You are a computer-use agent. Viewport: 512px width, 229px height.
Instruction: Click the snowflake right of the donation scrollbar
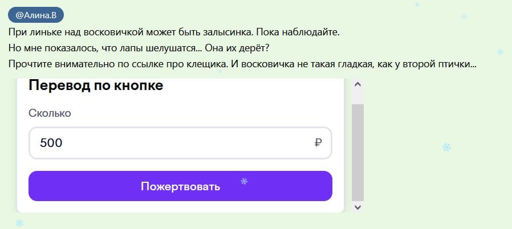[446, 148]
